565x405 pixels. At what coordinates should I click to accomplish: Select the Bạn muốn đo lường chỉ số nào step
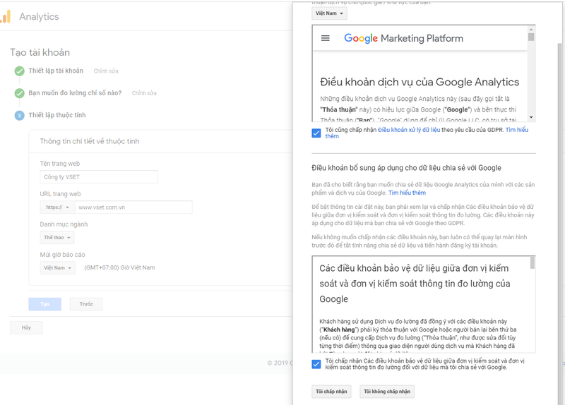click(75, 93)
